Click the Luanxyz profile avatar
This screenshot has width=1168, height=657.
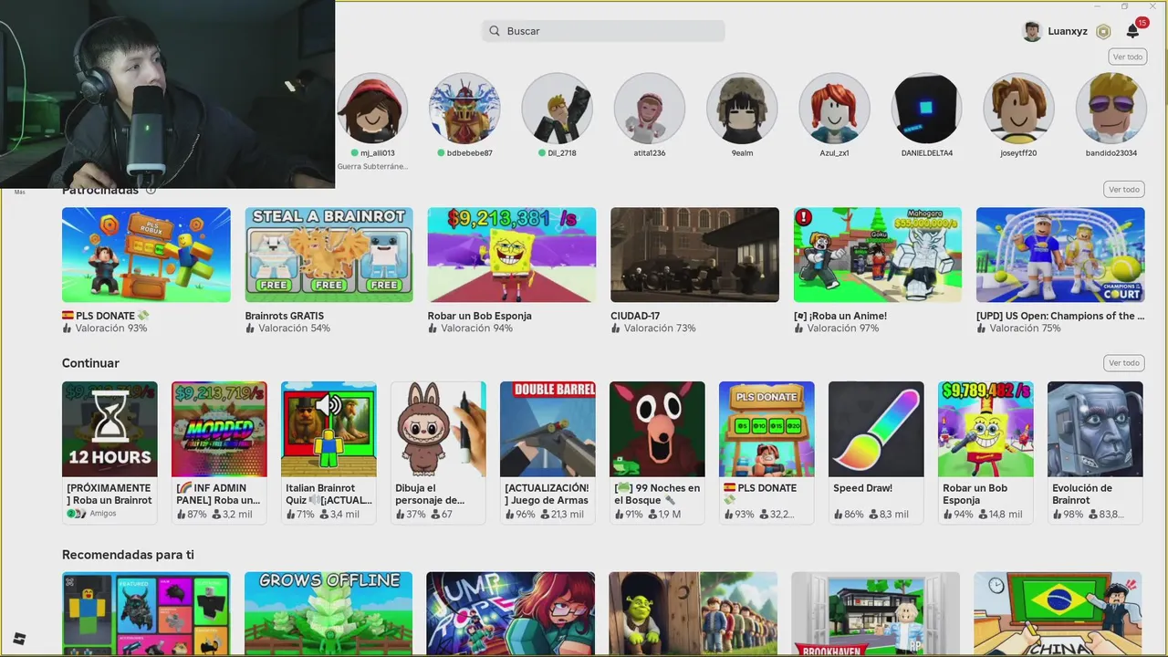coord(1032,31)
